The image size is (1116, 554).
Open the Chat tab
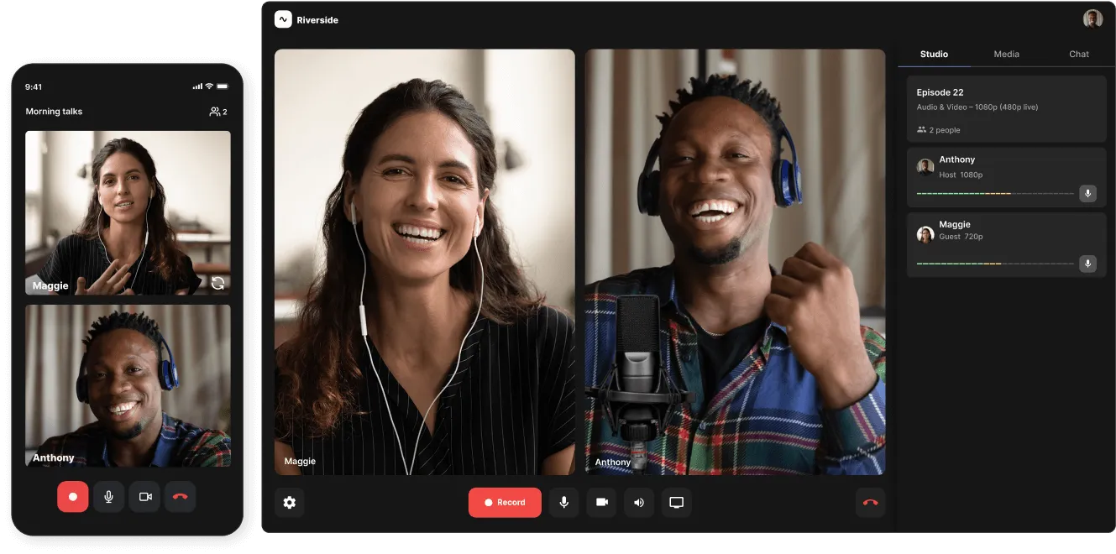[x=1078, y=54]
